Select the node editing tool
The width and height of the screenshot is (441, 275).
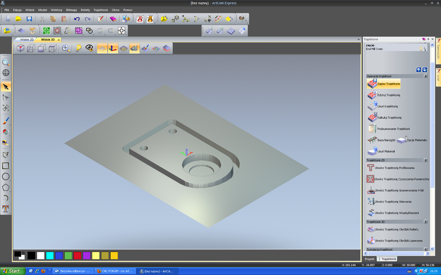coord(6,97)
